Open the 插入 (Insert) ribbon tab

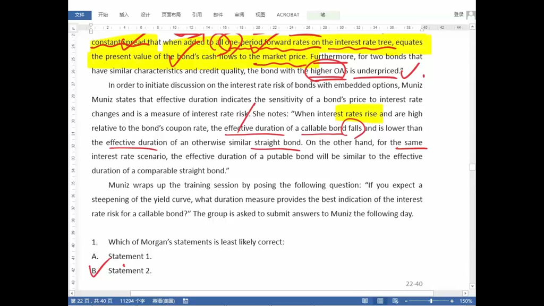click(x=124, y=15)
